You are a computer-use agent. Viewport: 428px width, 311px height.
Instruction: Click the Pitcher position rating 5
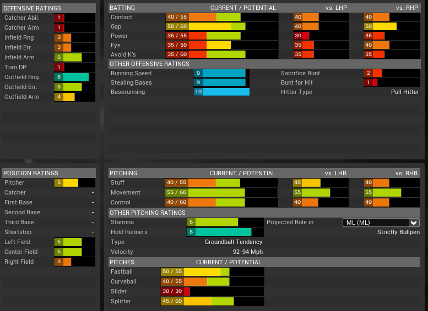(66, 182)
